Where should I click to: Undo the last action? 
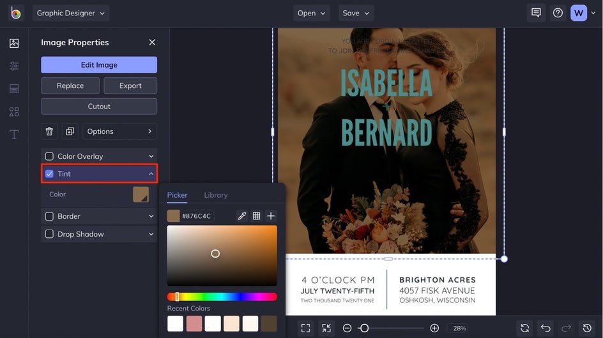point(546,328)
